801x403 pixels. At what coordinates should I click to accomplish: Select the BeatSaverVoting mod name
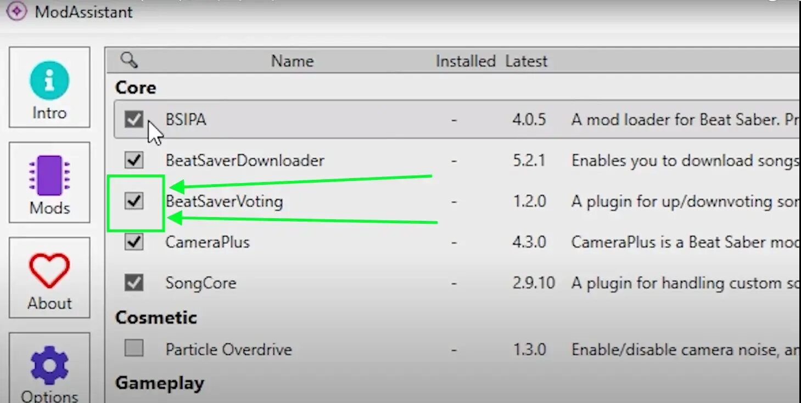[225, 201]
